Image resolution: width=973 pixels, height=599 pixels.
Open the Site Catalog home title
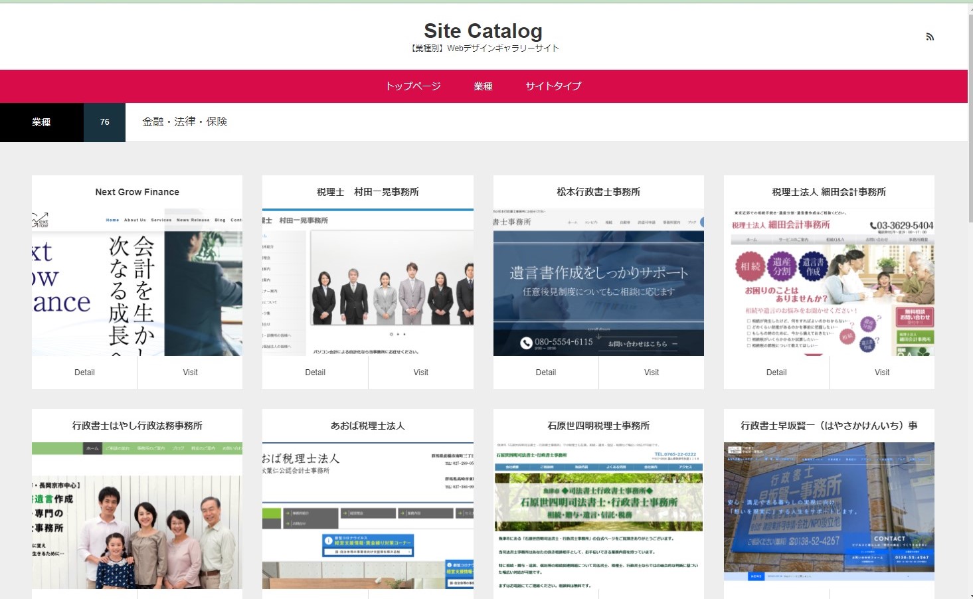click(483, 31)
